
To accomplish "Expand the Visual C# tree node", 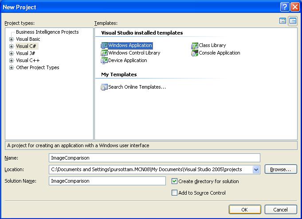I will 12,46.
